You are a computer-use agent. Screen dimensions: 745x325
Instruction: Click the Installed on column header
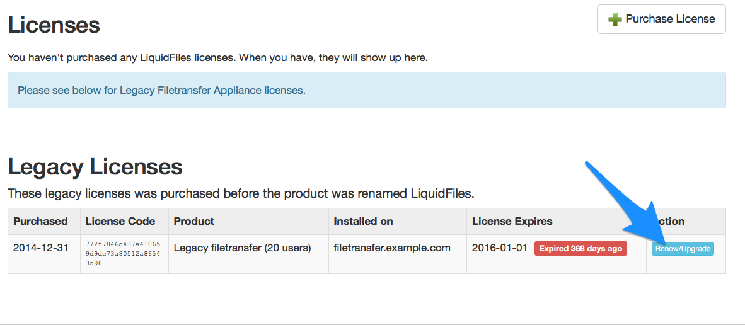click(364, 221)
